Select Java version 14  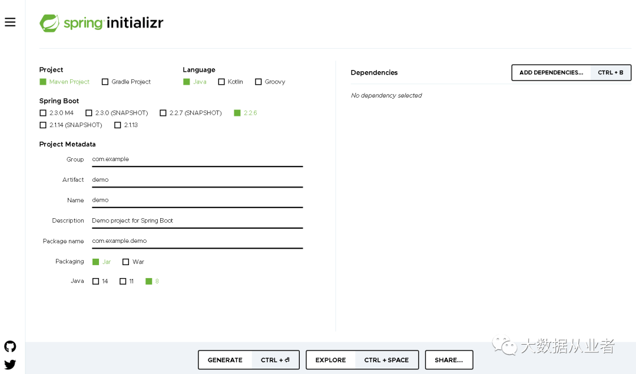pyautogui.click(x=100, y=281)
